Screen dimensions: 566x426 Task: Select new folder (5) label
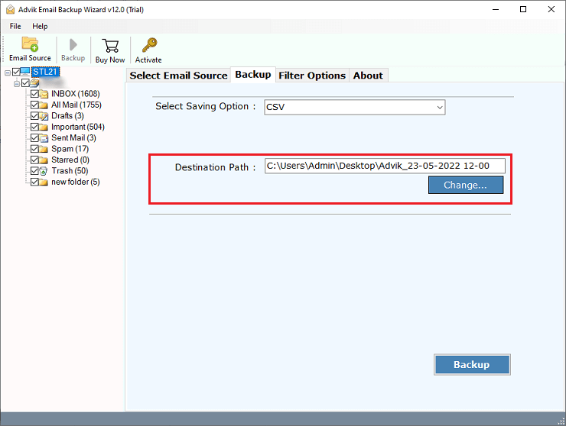click(x=76, y=182)
